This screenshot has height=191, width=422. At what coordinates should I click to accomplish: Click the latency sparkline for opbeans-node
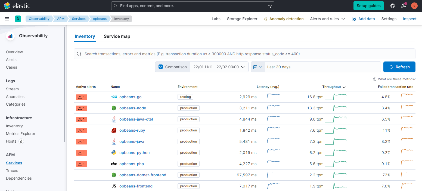pos(273,107)
